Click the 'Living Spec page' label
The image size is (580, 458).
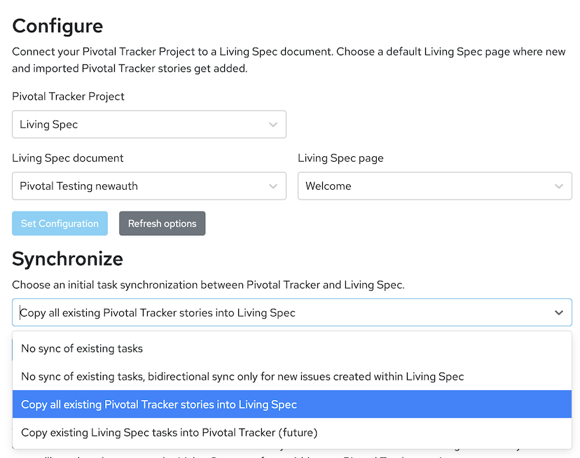(340, 158)
